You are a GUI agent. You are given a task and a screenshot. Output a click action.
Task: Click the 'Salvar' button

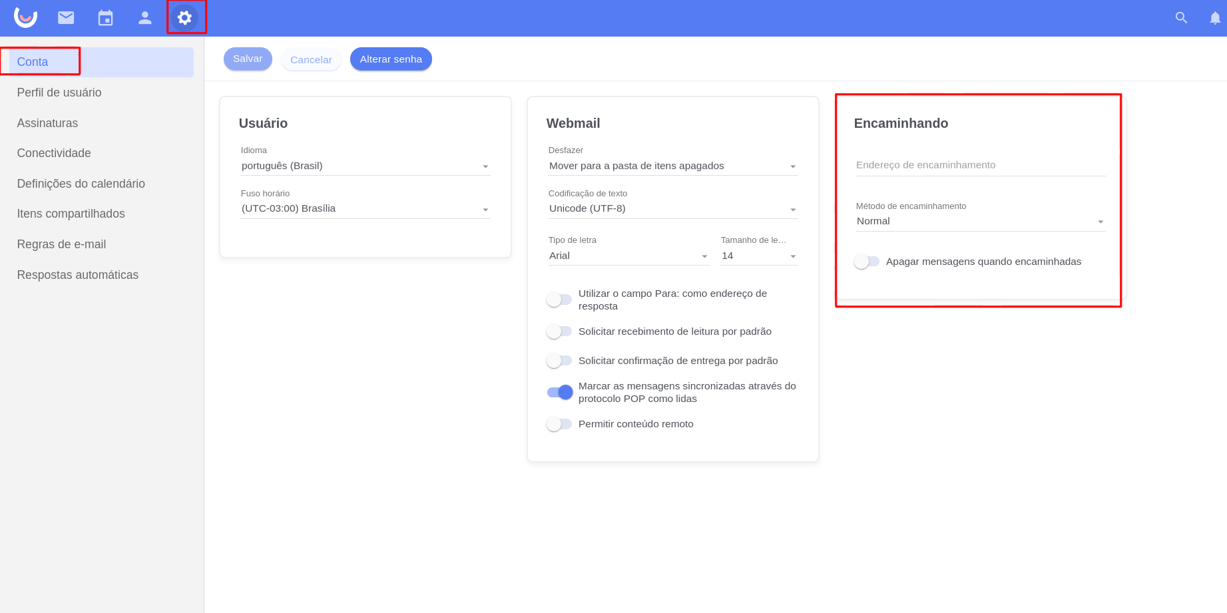pos(248,59)
